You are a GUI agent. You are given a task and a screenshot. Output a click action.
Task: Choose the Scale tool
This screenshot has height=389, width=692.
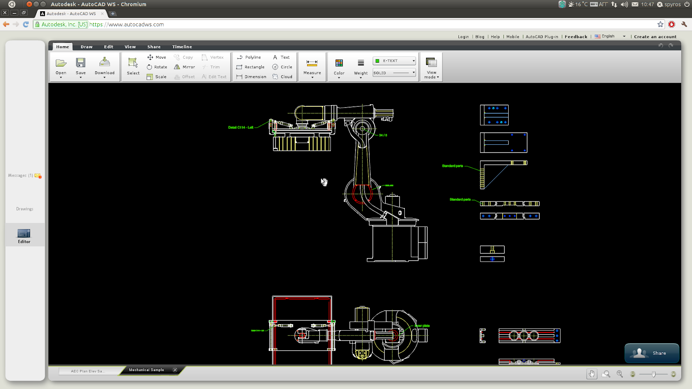157,77
